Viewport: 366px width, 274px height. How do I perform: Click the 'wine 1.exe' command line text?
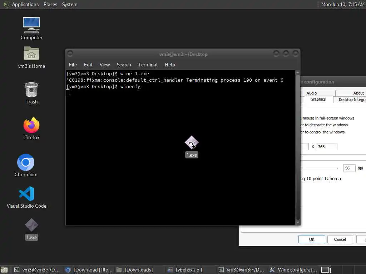point(134,74)
